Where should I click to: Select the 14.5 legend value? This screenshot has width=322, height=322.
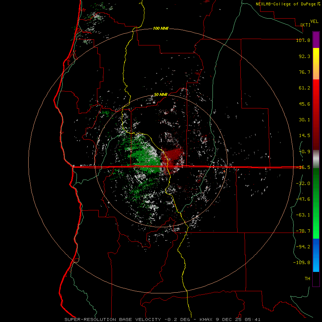pos(304,136)
